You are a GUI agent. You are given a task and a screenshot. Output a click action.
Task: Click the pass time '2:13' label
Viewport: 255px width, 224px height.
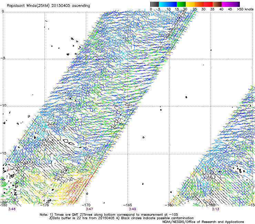pyautogui.click(x=215, y=209)
